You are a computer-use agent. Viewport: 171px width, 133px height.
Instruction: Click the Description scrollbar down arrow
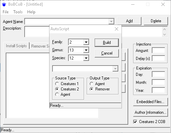click(164, 35)
